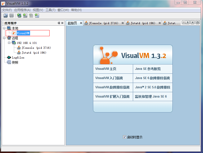Viewport: 203px width, 153px height.
Task: Open the 视图(V) menu
Action: tap(38, 10)
